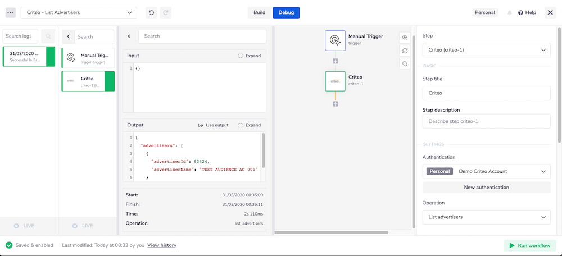Image resolution: width=562 pixels, height=256 pixels.
Task: Add step between trigger and Criteo
Action: tap(336, 61)
